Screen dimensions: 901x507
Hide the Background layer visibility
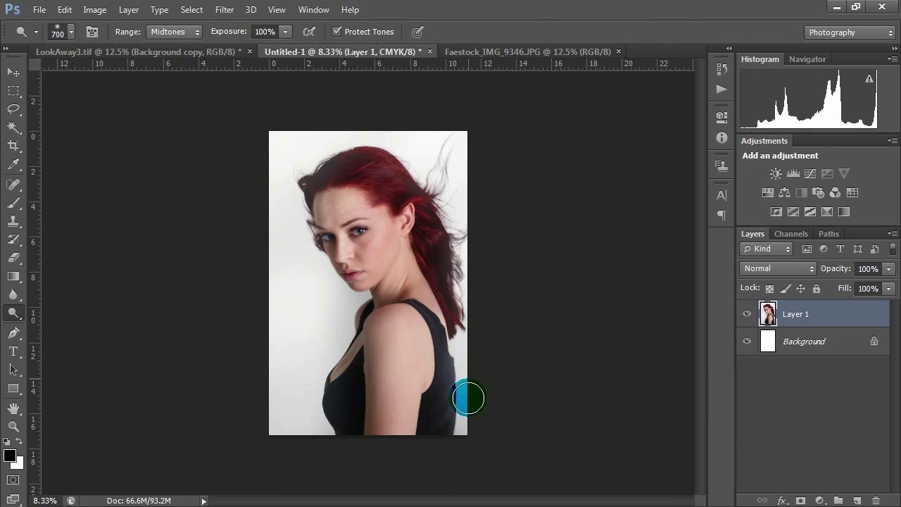tap(747, 342)
